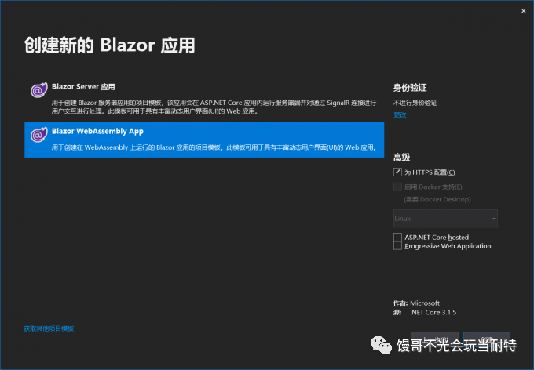This screenshot has height=370, width=534.
Task: Click the Blazor Server description mentioning SignalR
Action: [214, 107]
